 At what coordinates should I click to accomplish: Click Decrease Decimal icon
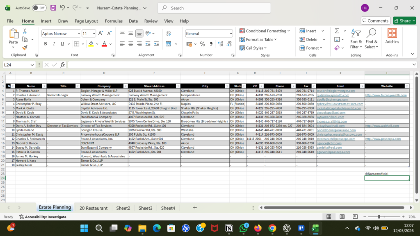pyautogui.click(x=229, y=44)
